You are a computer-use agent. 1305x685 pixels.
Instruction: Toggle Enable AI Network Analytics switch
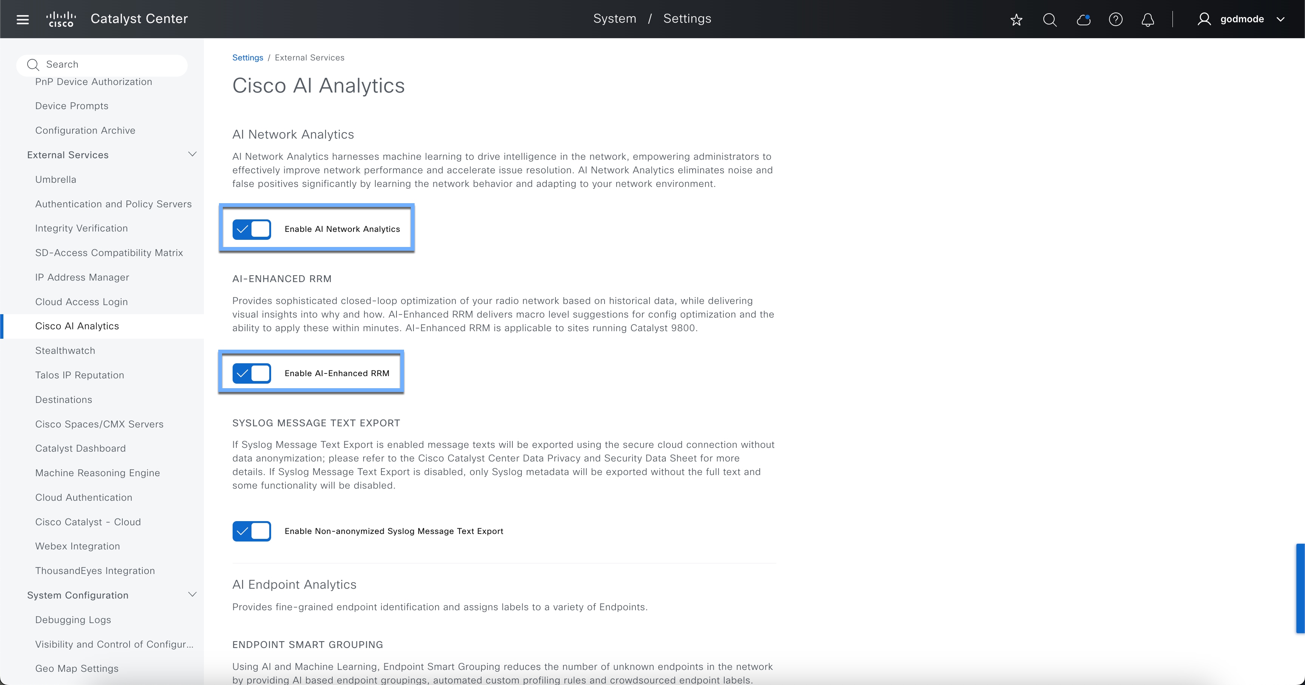pos(252,229)
